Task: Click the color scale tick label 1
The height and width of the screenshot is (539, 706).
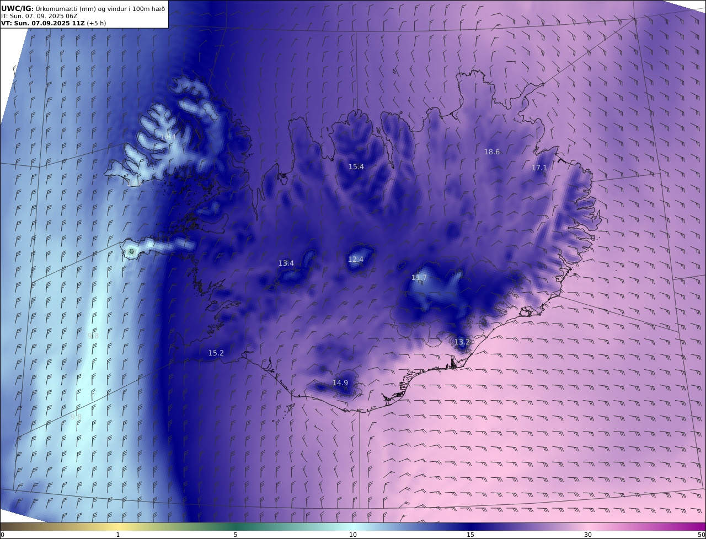Action: pyautogui.click(x=117, y=535)
